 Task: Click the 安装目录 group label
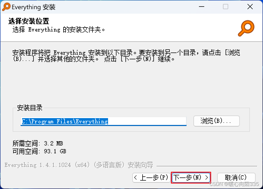click(x=30, y=108)
